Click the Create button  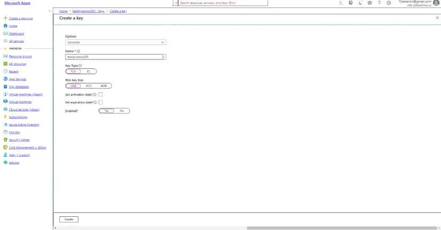pyautogui.click(x=69, y=219)
